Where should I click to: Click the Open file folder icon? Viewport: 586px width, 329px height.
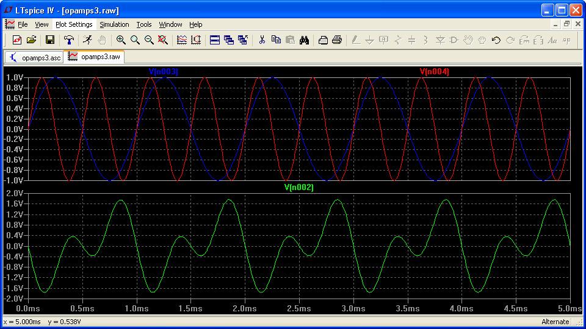pos(31,40)
